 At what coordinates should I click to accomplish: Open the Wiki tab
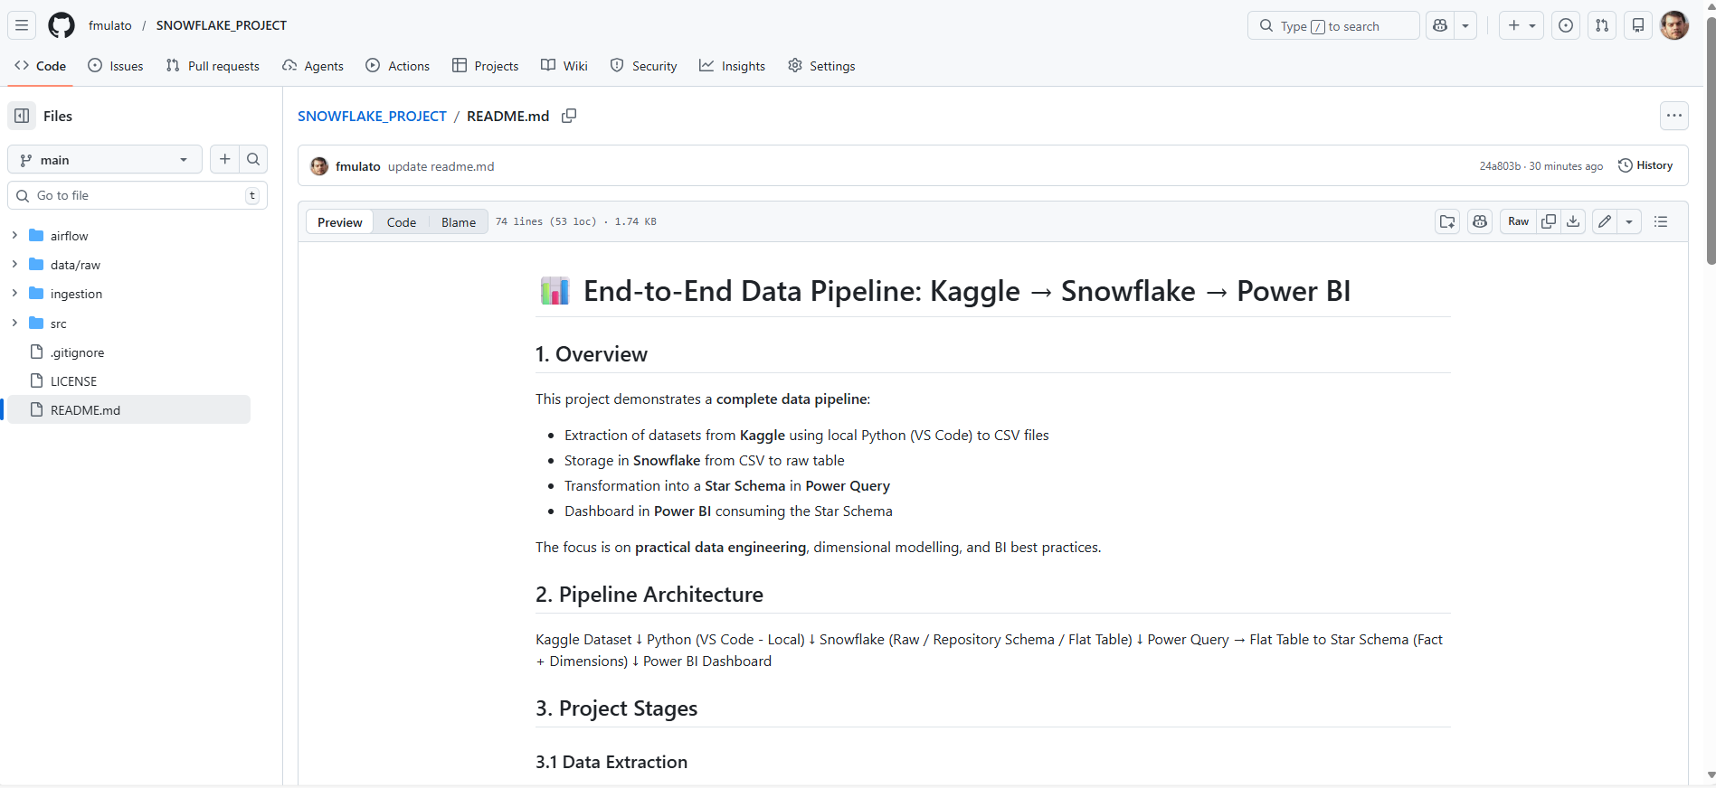point(564,66)
